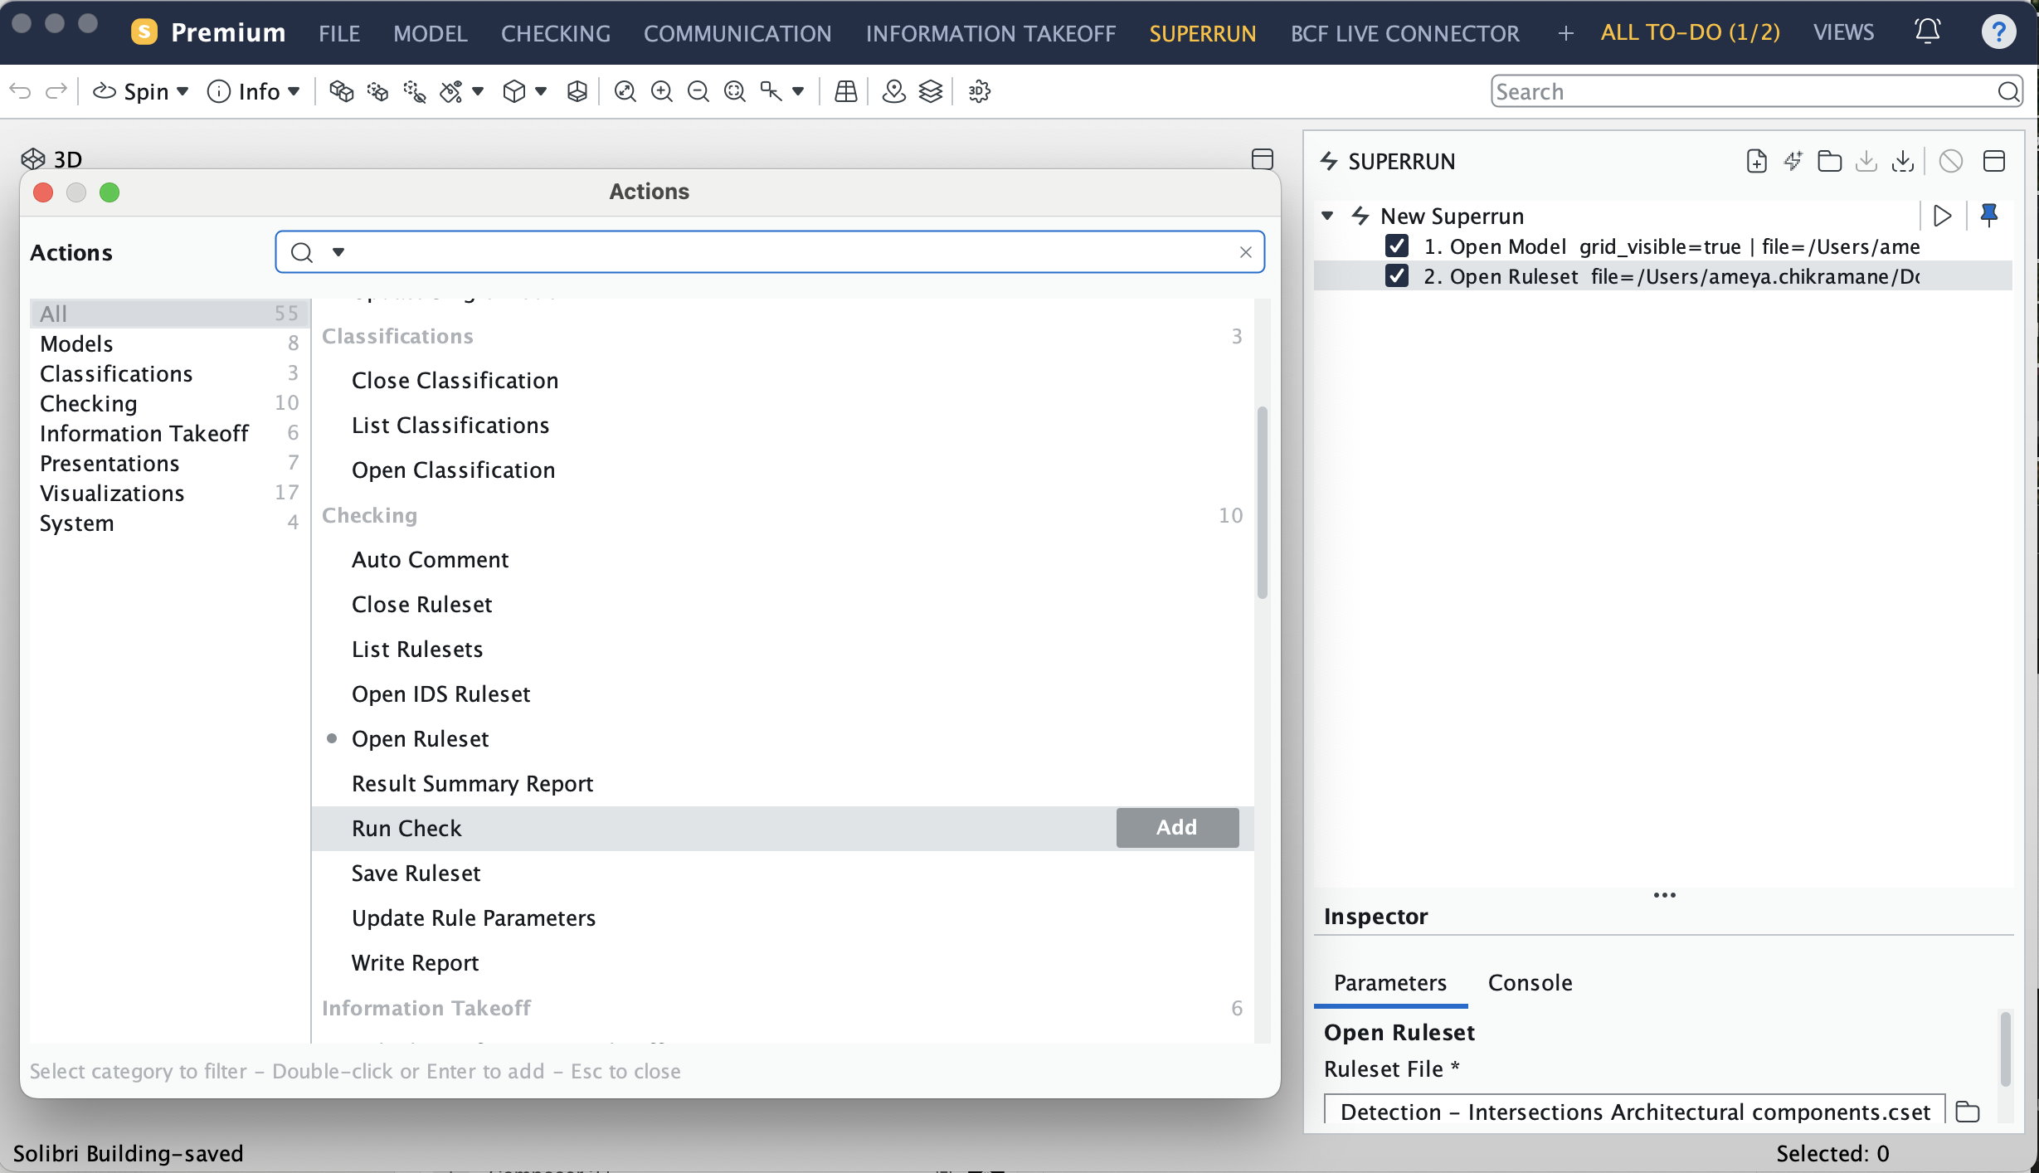Image resolution: width=2039 pixels, height=1173 pixels.
Task: Open the paint bucket dropdown arrow
Action: (x=478, y=91)
